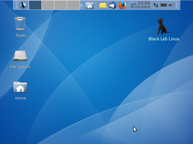Screen dimensions: 193x144
Task: Switch to the second workspace
Action: click(48, 5)
